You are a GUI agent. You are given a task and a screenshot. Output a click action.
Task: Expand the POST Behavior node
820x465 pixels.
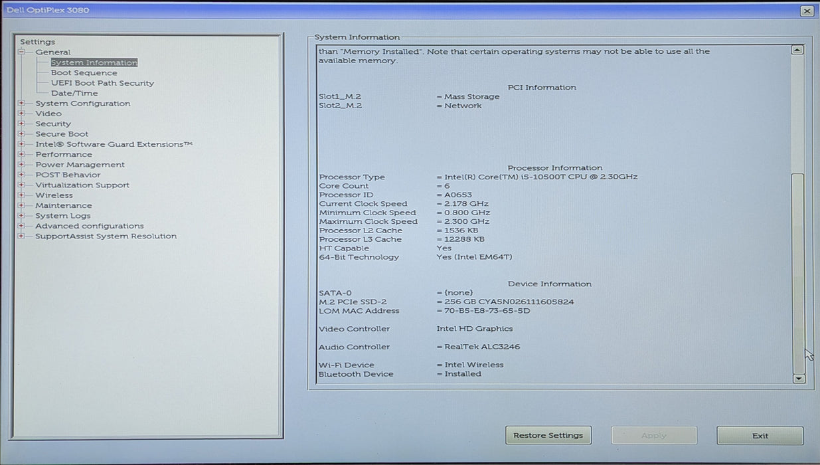pos(22,175)
